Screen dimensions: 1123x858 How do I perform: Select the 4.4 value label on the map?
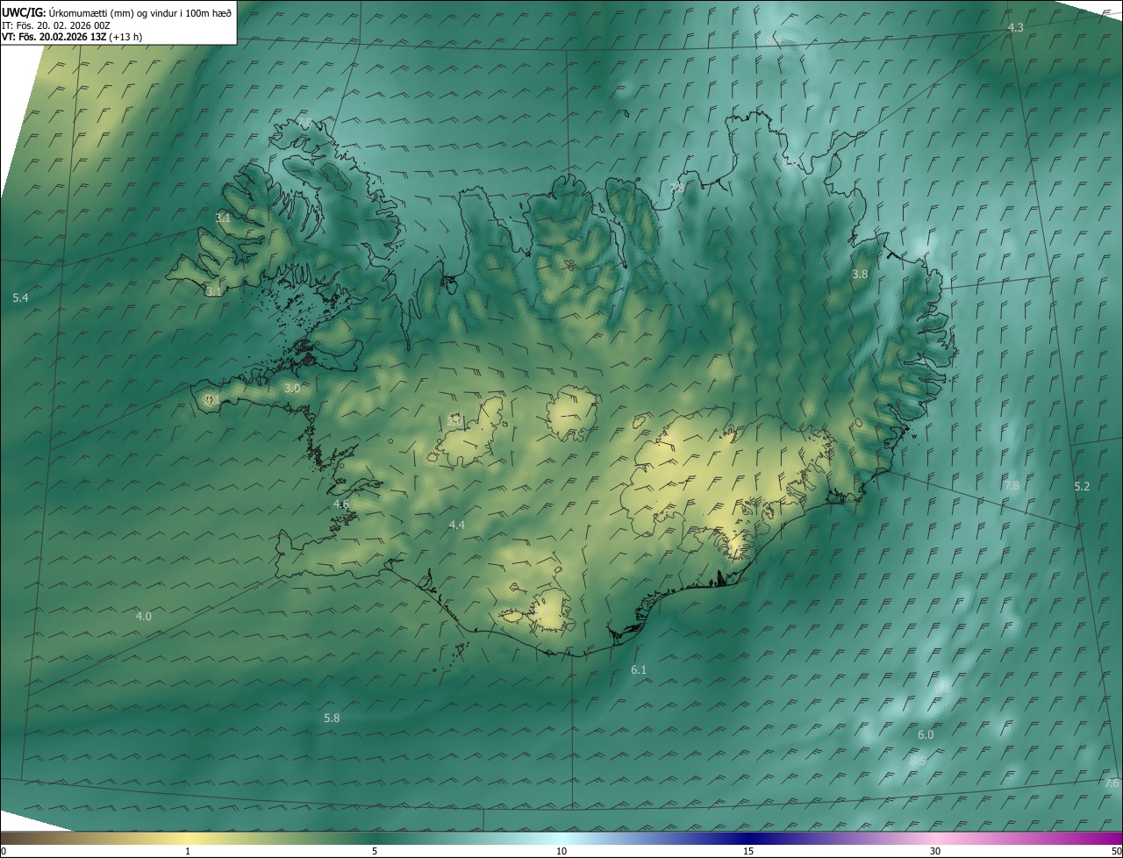(x=456, y=525)
